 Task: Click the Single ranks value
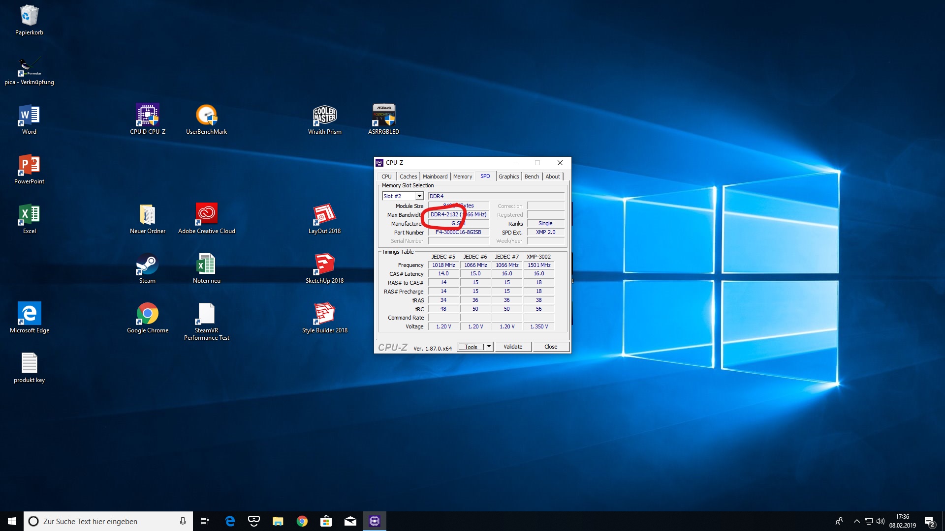click(545, 224)
